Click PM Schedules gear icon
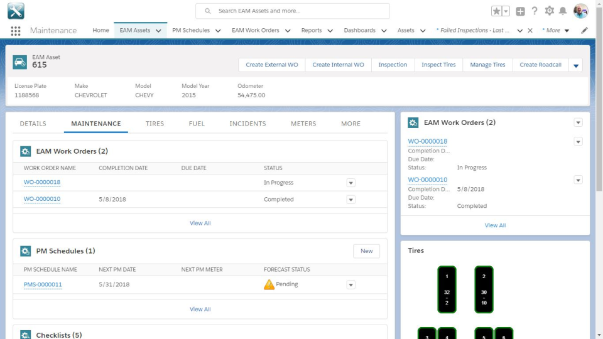Screen dimensions: 603x339 click(25, 251)
